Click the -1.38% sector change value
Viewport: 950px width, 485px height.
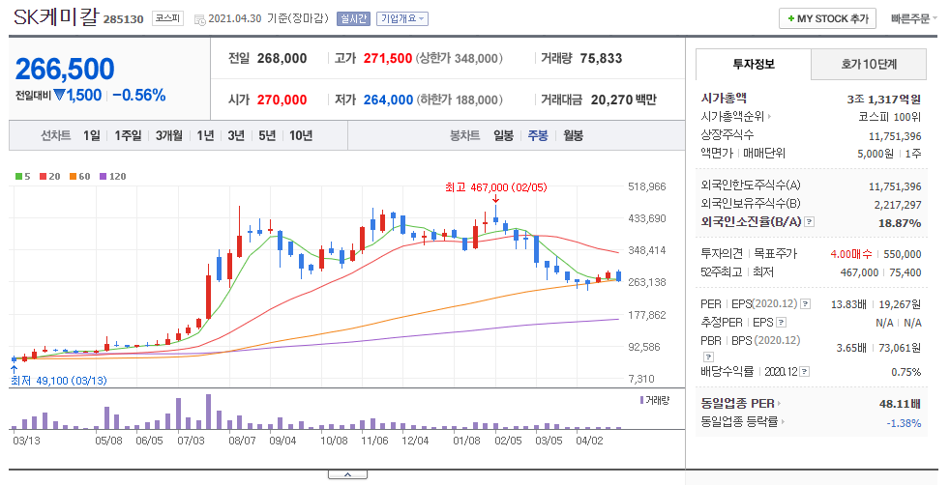pos(904,423)
